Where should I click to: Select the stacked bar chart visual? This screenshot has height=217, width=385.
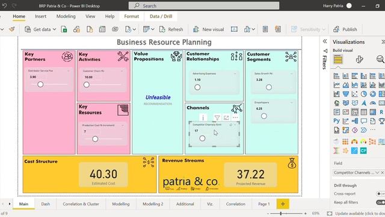click(x=336, y=76)
